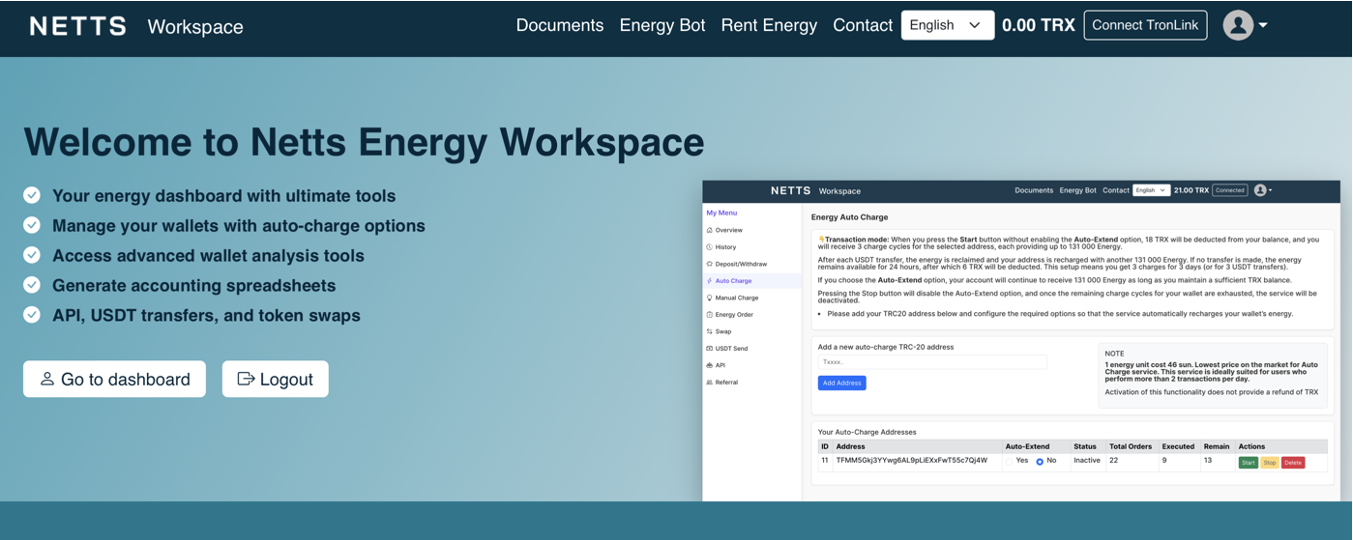Open Documents in the main navigation
Screen dimensions: 1353x540
pos(559,25)
